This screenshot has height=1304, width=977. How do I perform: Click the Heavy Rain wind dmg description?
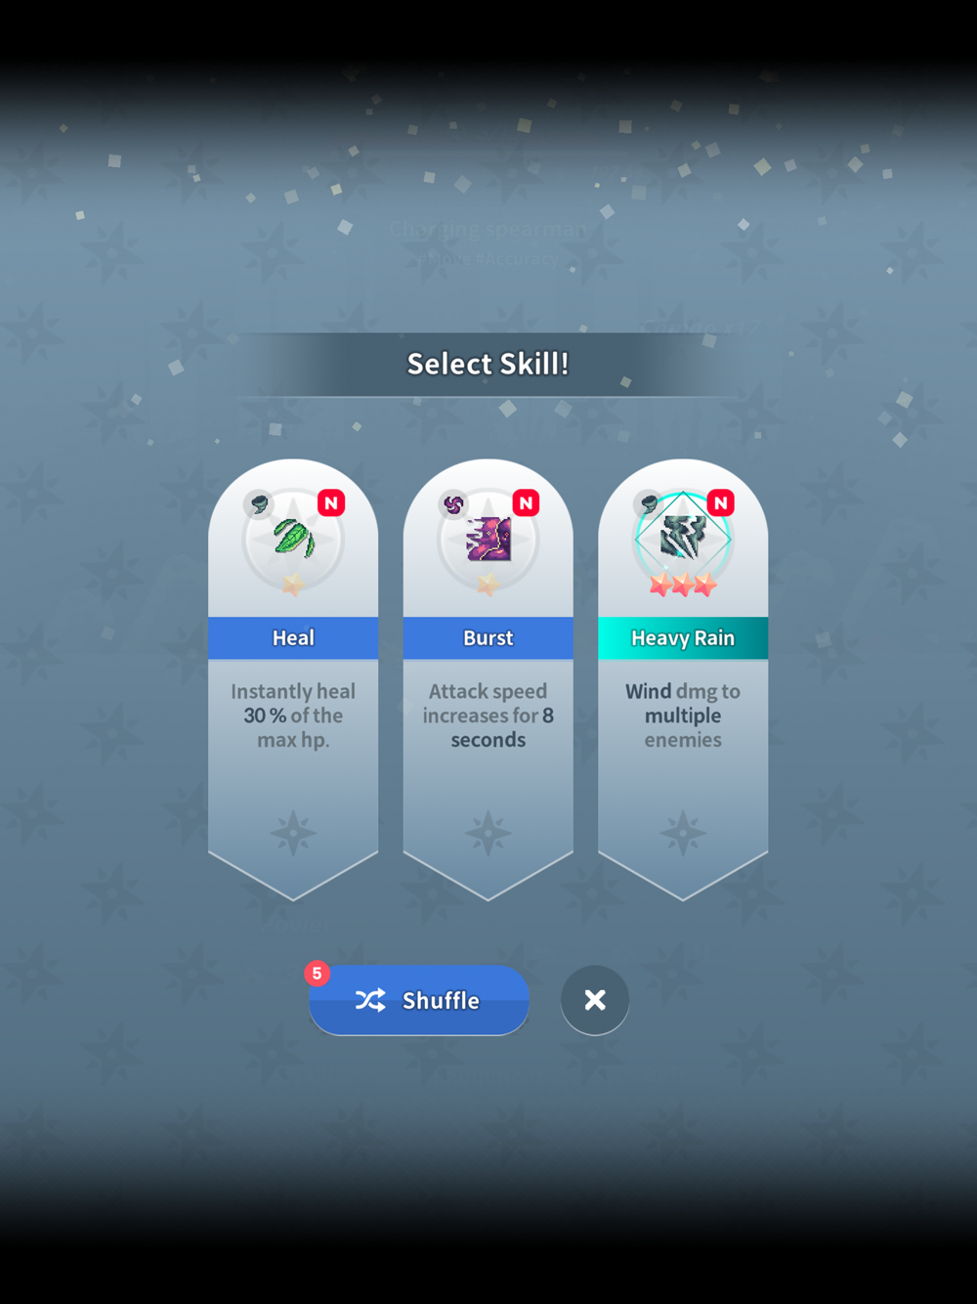click(683, 716)
